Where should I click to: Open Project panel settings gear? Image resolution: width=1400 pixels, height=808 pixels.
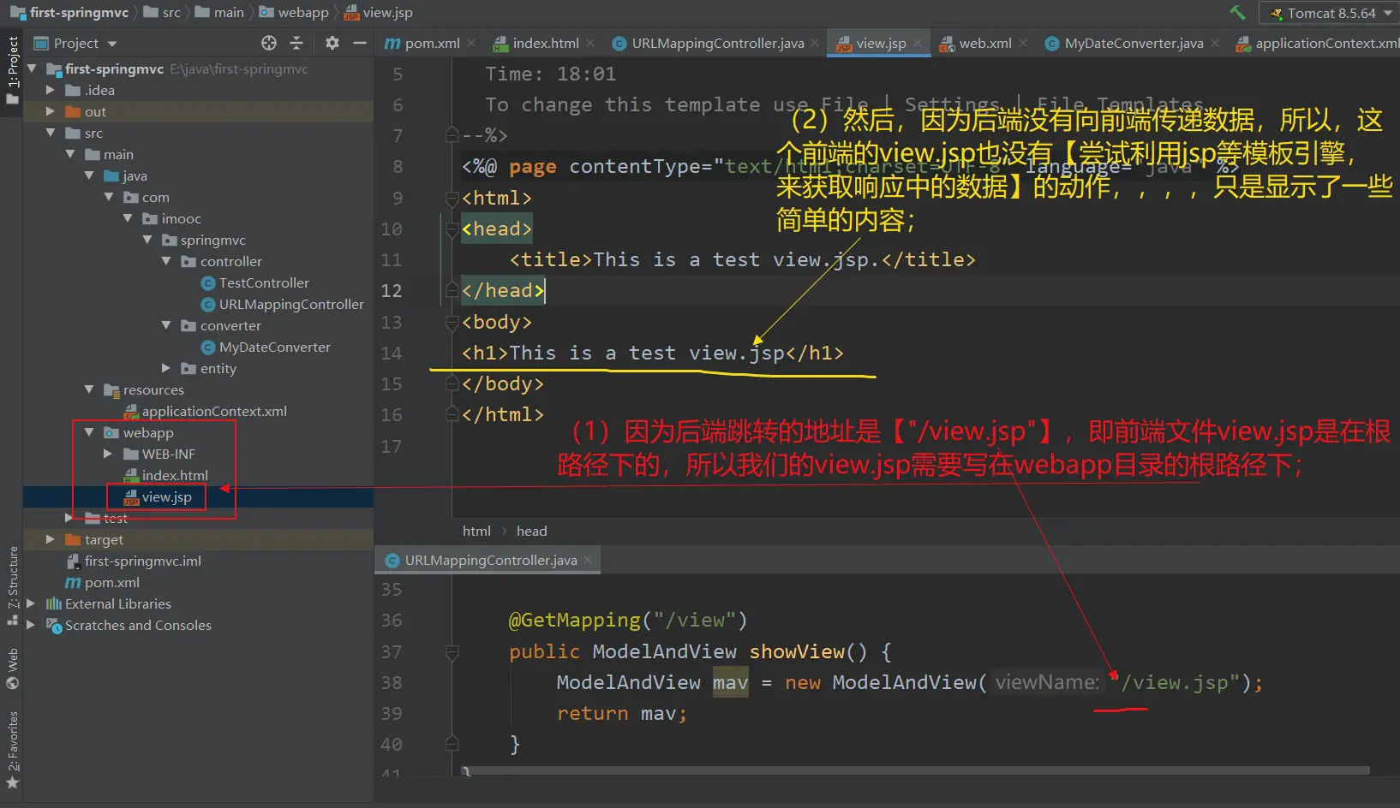pyautogui.click(x=332, y=43)
